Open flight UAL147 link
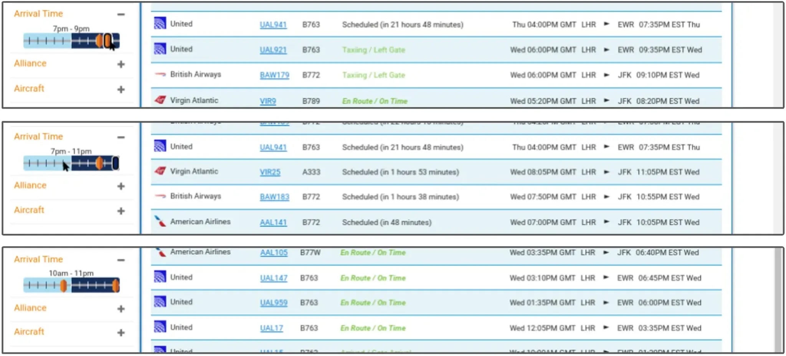786x356 pixels. coord(274,278)
